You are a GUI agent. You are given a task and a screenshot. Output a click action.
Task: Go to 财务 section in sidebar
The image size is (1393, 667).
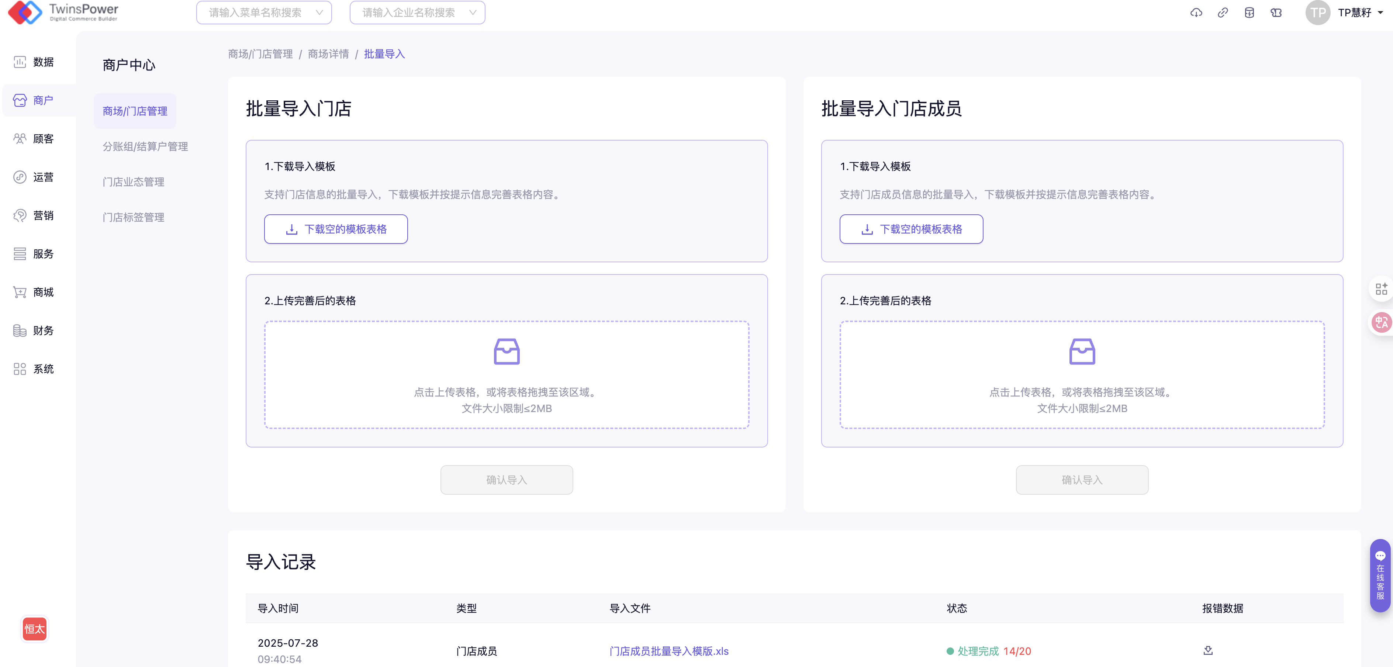[34, 331]
